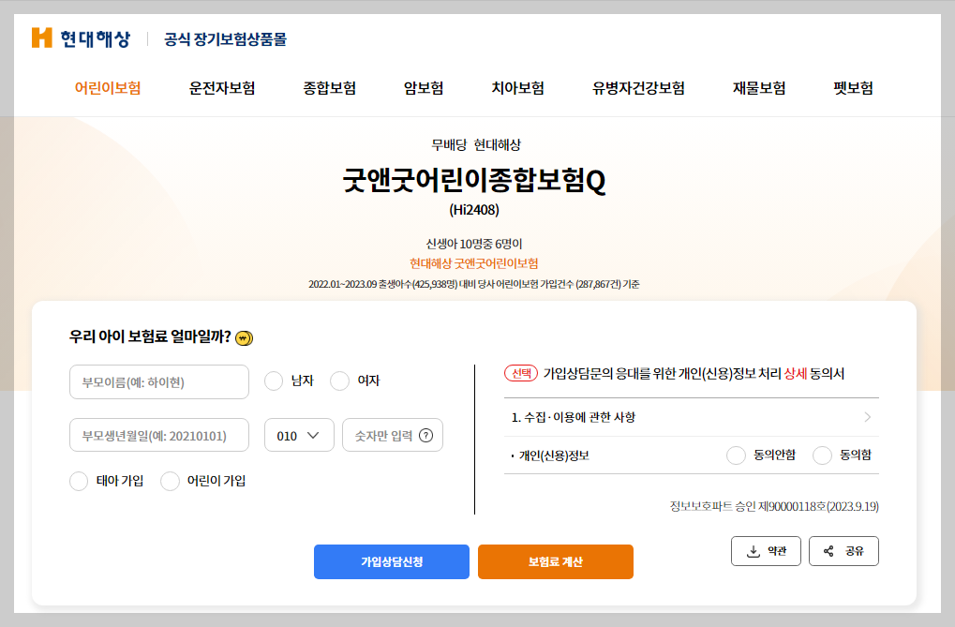Click the 부모이름 input field

click(159, 382)
